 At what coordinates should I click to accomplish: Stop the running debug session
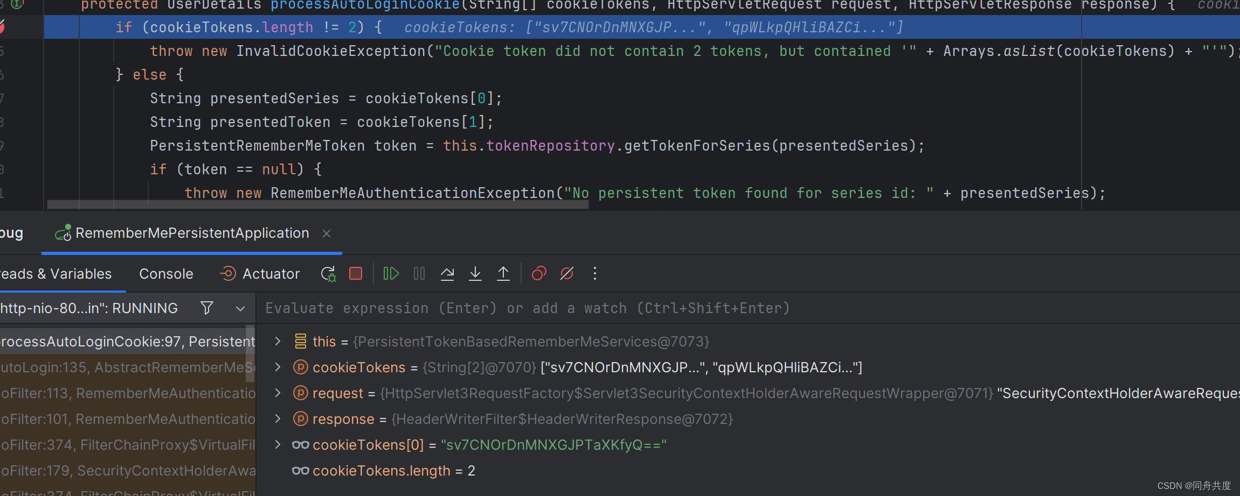pyautogui.click(x=356, y=274)
